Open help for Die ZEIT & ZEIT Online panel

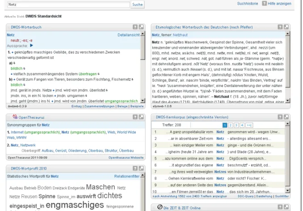pos(280,207)
